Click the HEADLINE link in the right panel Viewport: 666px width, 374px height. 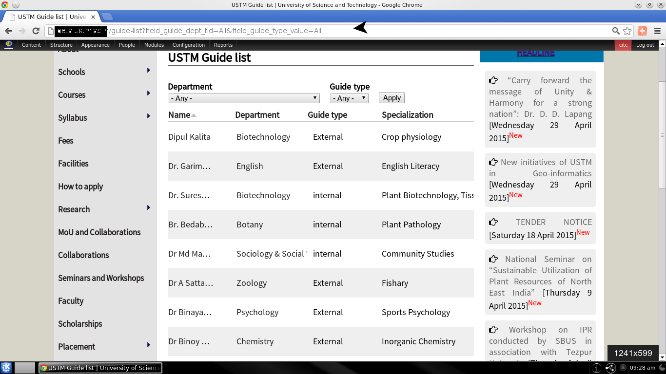(535, 53)
